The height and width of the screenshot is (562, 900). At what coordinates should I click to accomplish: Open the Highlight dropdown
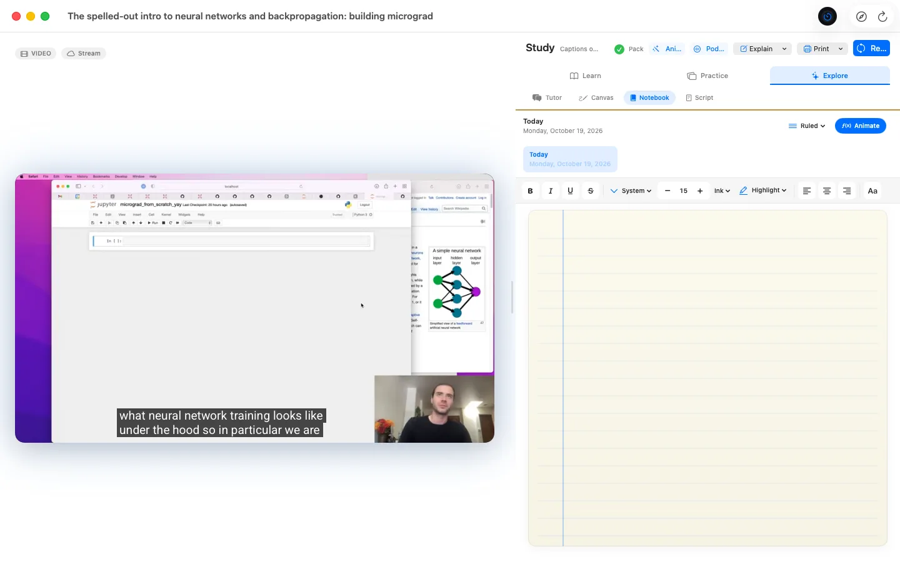[763, 191]
